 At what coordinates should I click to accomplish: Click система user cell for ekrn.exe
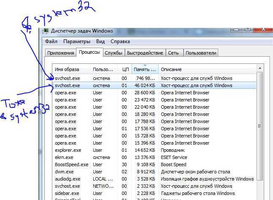click(x=101, y=157)
